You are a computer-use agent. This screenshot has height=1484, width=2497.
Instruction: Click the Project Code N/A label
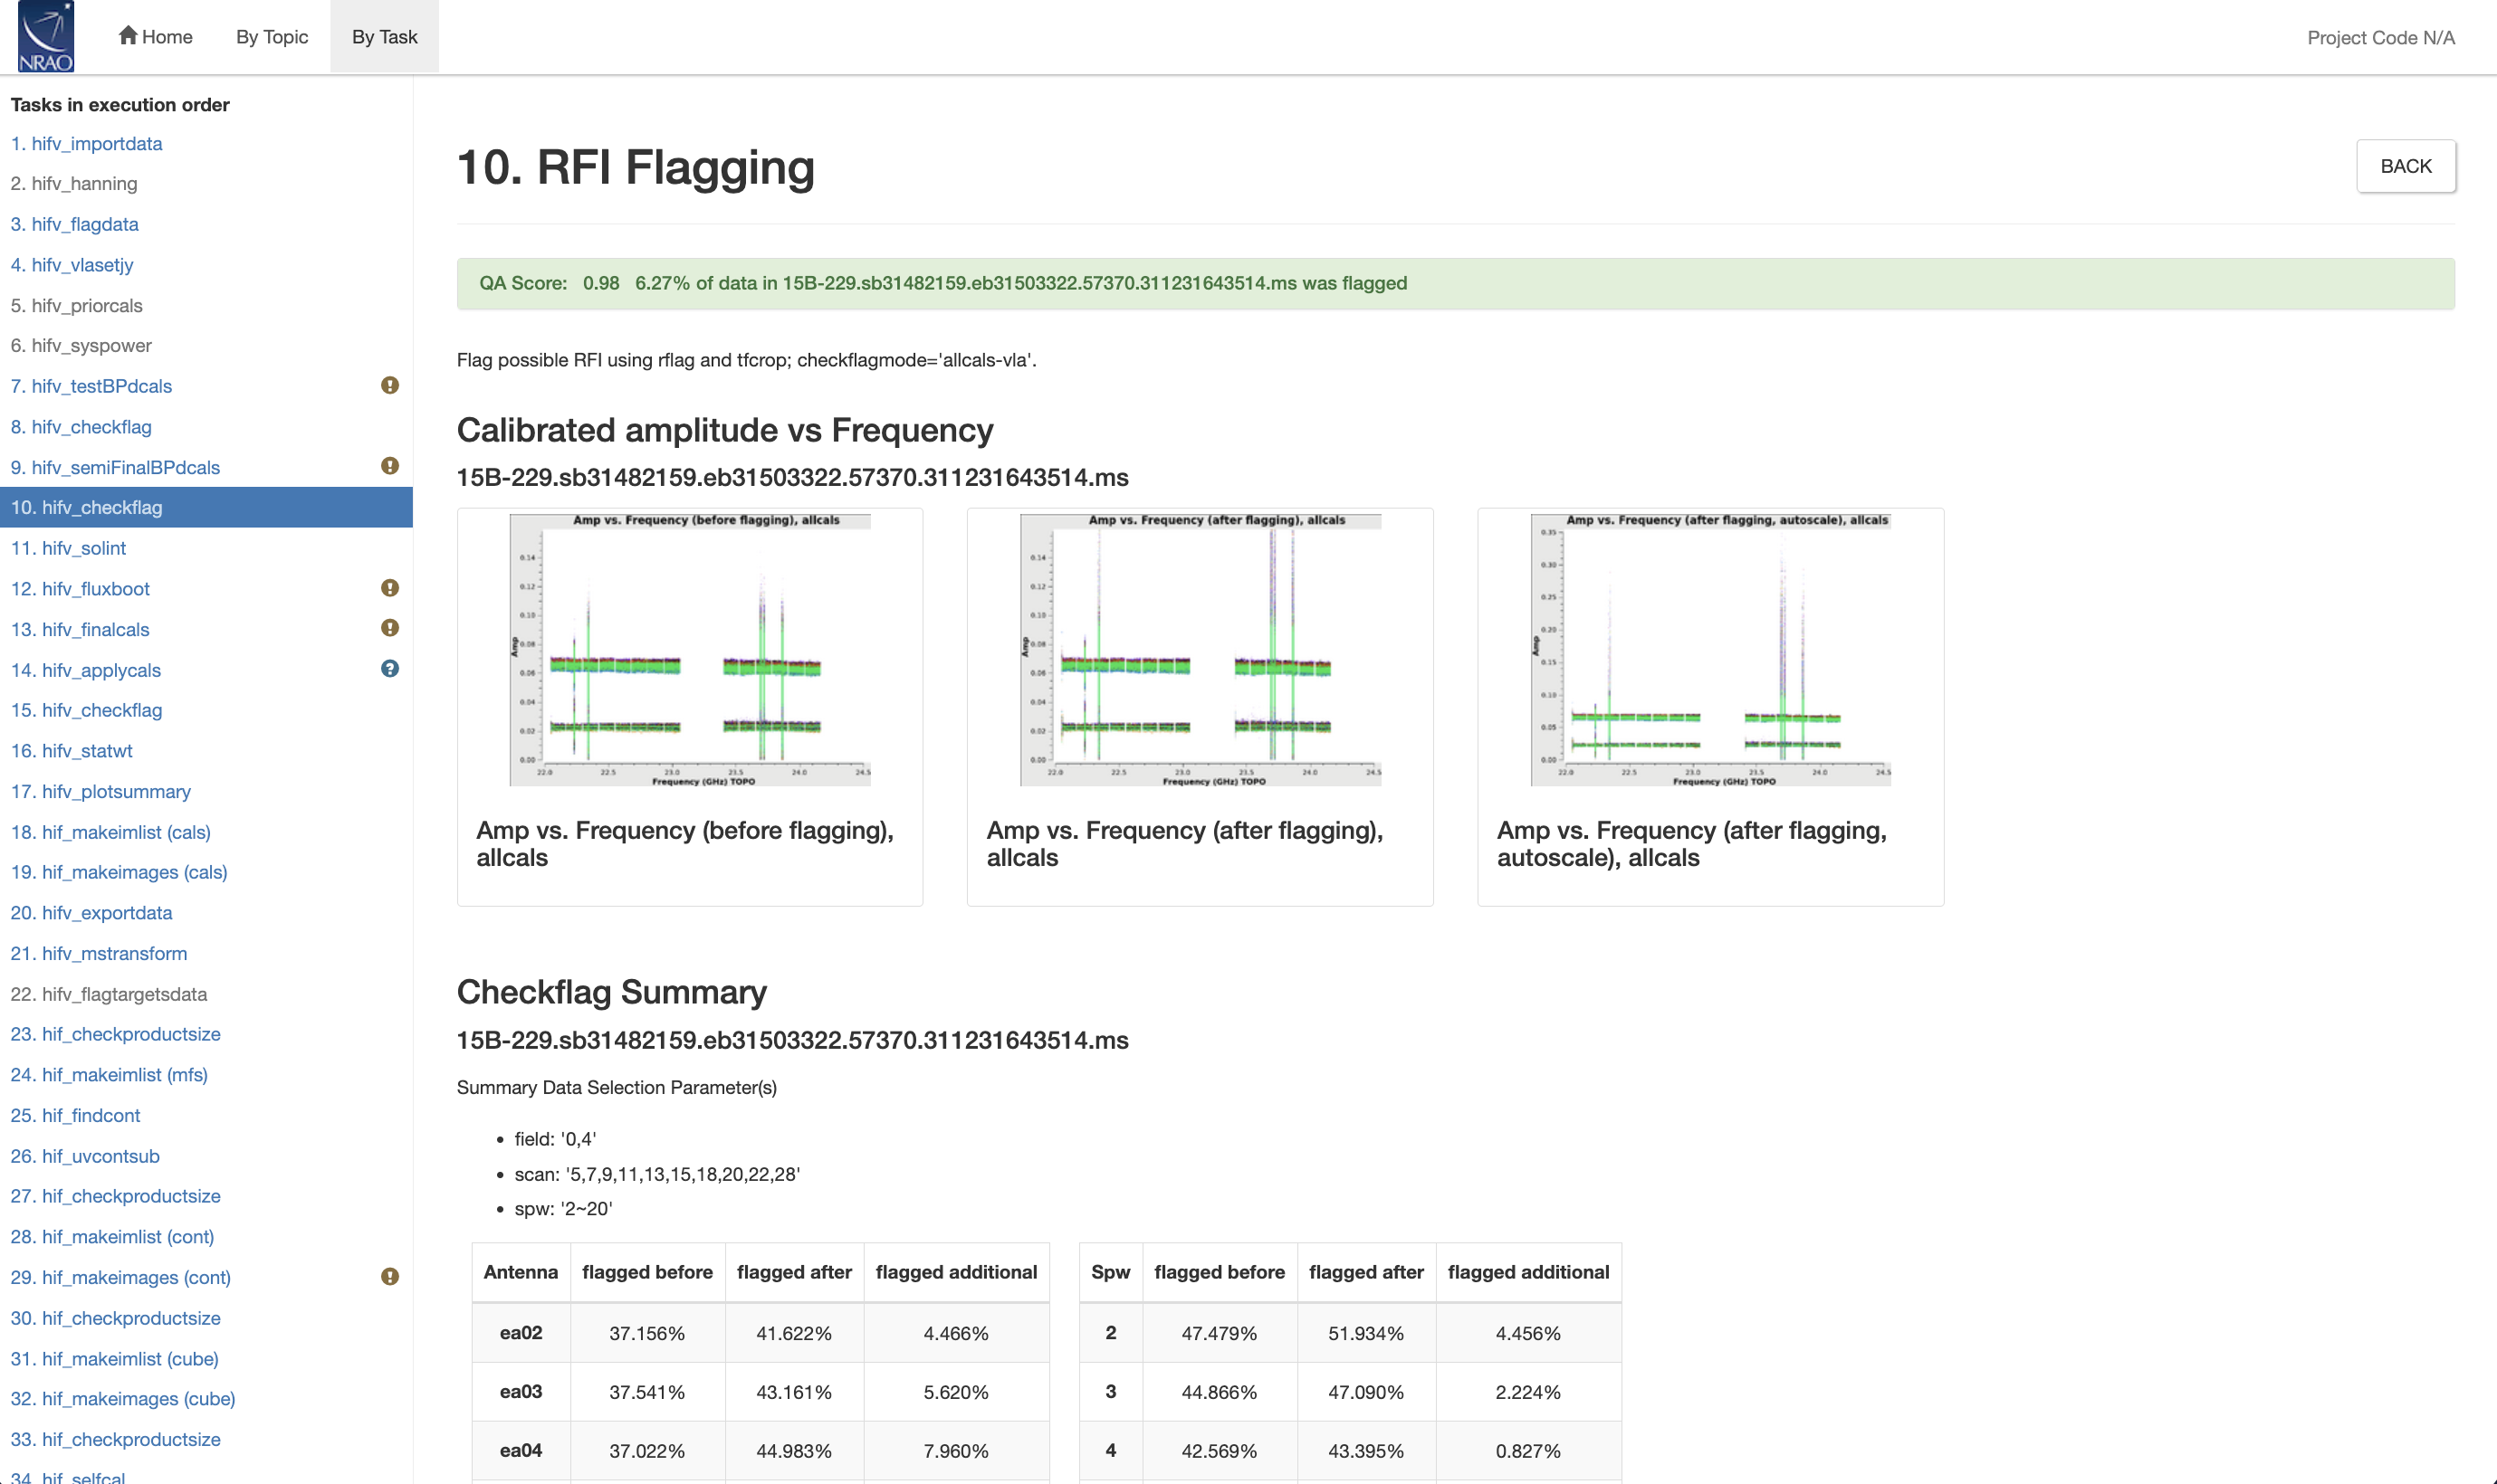point(2381,38)
